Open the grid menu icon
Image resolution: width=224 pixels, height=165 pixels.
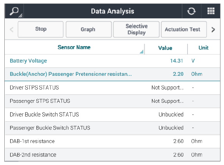click(211, 11)
